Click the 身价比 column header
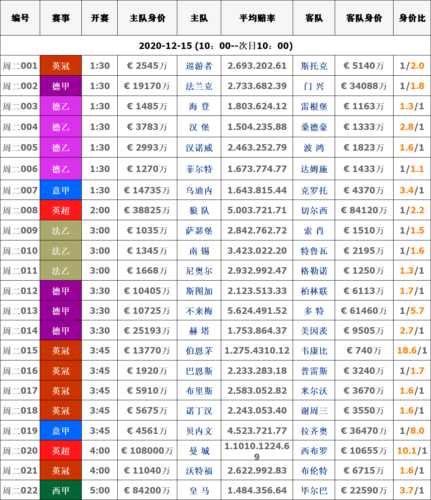The height and width of the screenshot is (500, 431). coord(412,18)
